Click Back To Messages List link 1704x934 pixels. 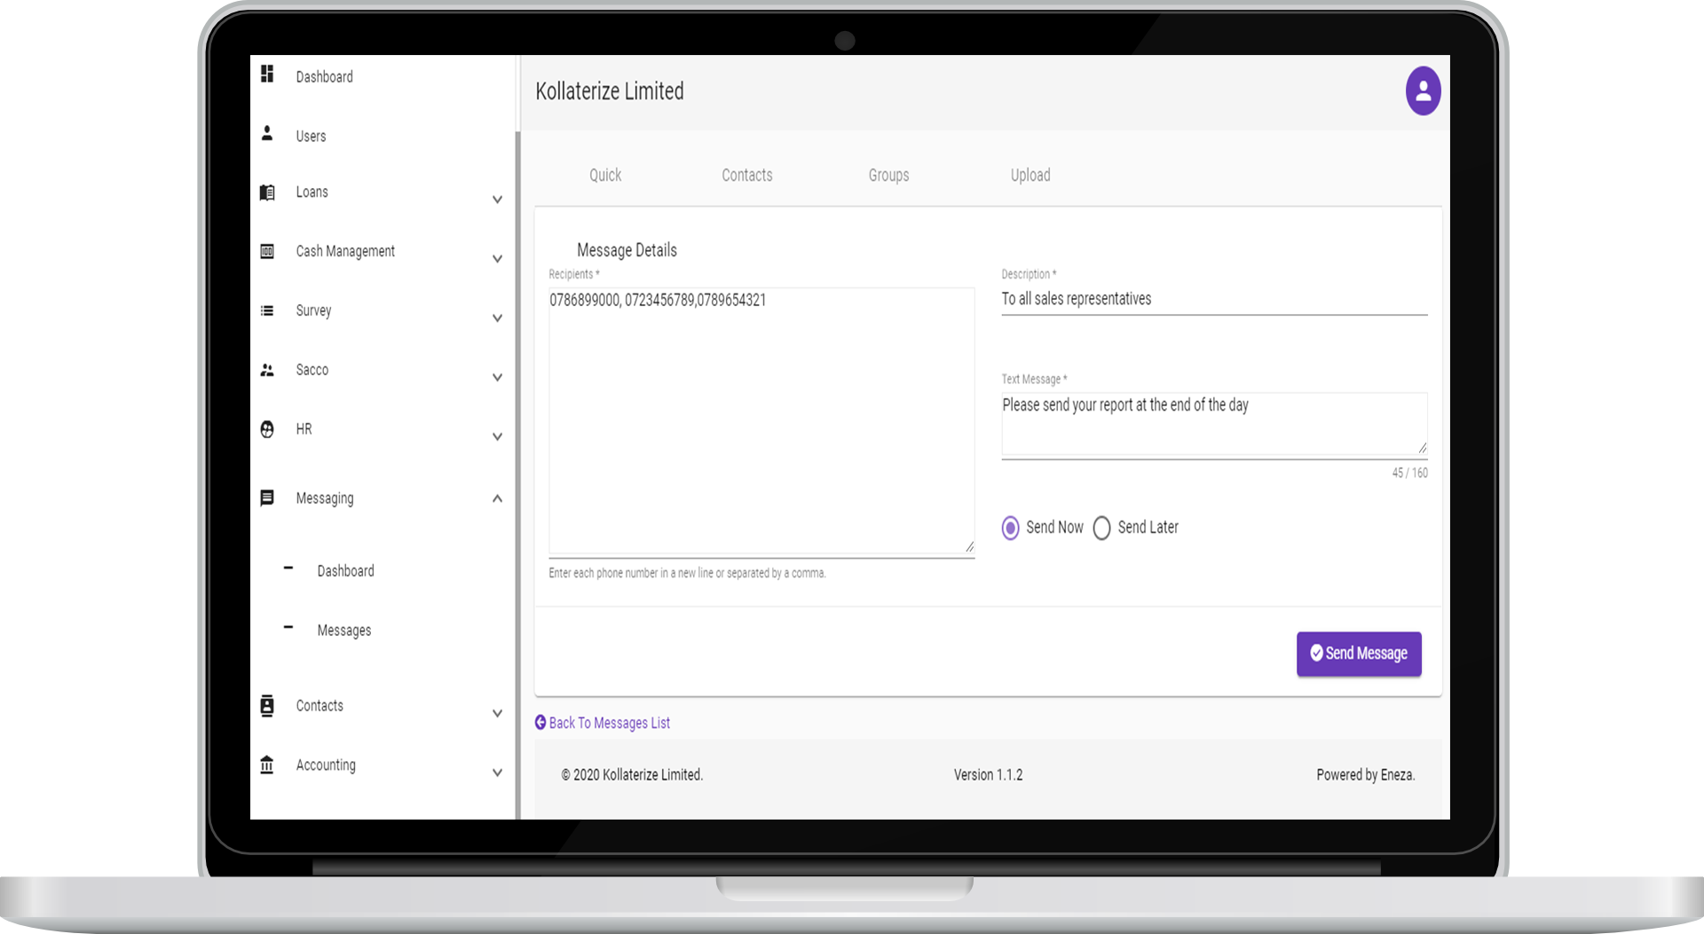click(x=609, y=723)
